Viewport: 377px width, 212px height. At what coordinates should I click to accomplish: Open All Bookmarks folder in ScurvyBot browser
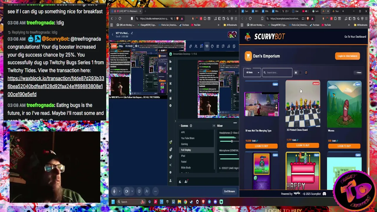point(361,25)
